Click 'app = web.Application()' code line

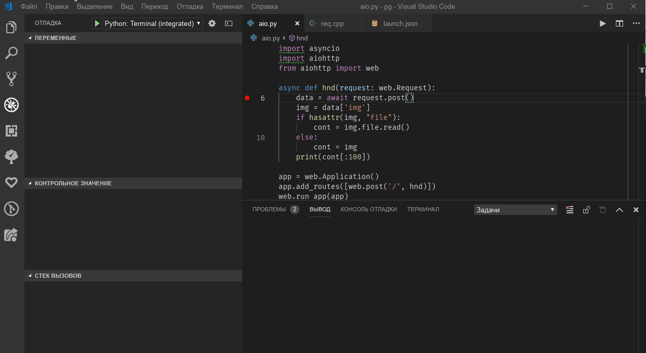pos(328,177)
